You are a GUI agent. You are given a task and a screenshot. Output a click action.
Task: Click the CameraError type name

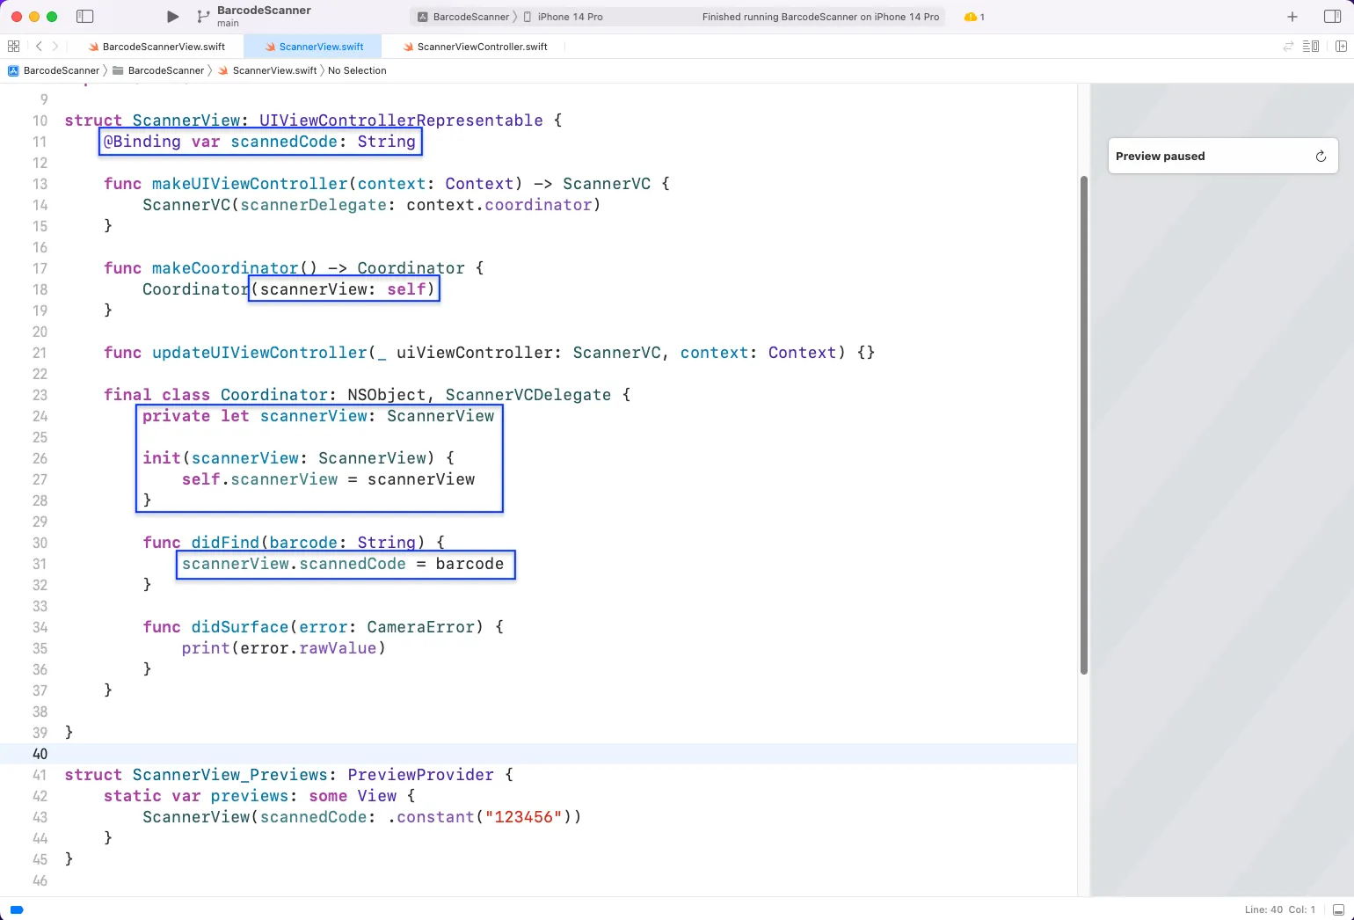[421, 627]
